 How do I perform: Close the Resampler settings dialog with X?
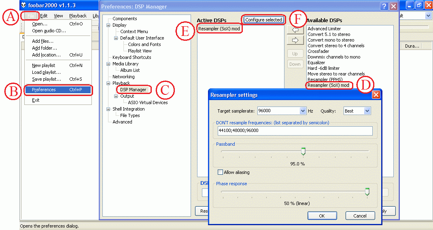[376, 95]
